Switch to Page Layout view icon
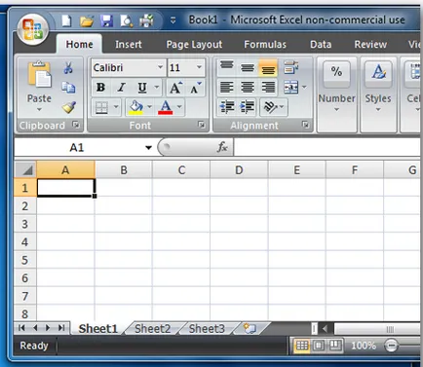Viewport: 423px width, 367px height. tap(319, 346)
